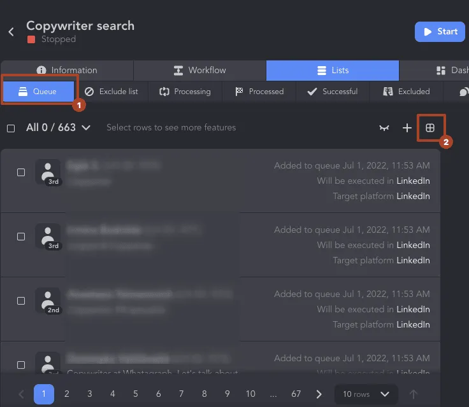Open the grid columns icon

[430, 128]
